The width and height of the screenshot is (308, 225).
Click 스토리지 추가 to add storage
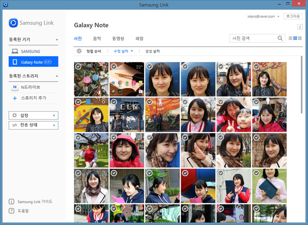[x=33, y=98]
